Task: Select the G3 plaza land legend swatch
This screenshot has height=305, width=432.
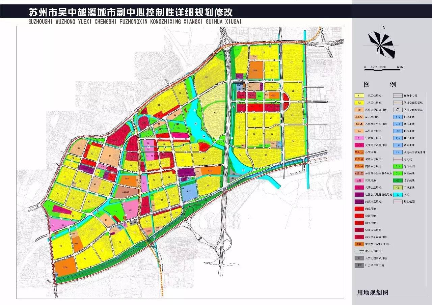Action: (x=398, y=188)
